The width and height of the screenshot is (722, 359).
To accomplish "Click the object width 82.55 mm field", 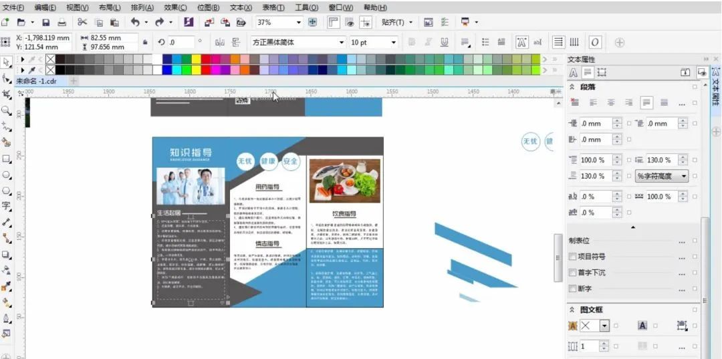I will (114, 37).
